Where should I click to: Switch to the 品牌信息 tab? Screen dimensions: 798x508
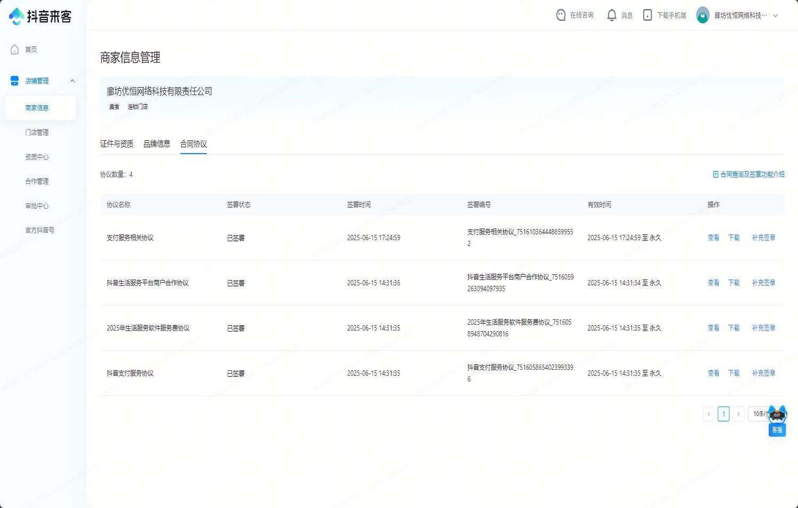pyautogui.click(x=157, y=144)
